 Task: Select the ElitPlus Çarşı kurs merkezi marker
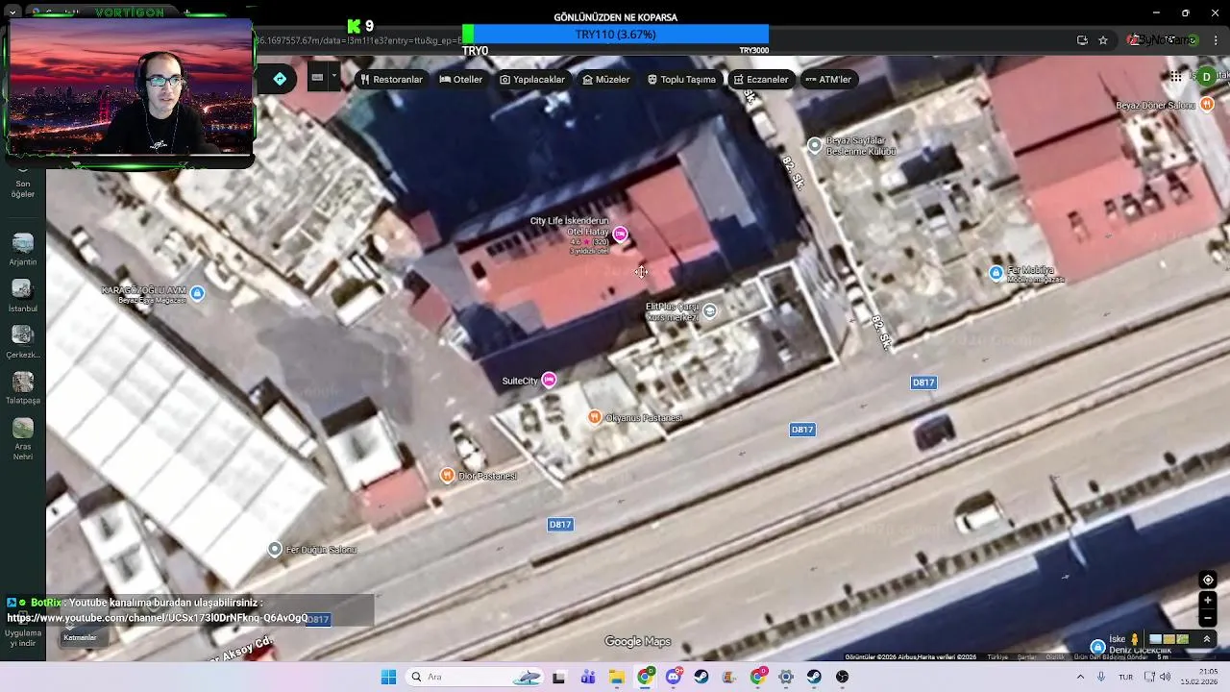click(709, 310)
